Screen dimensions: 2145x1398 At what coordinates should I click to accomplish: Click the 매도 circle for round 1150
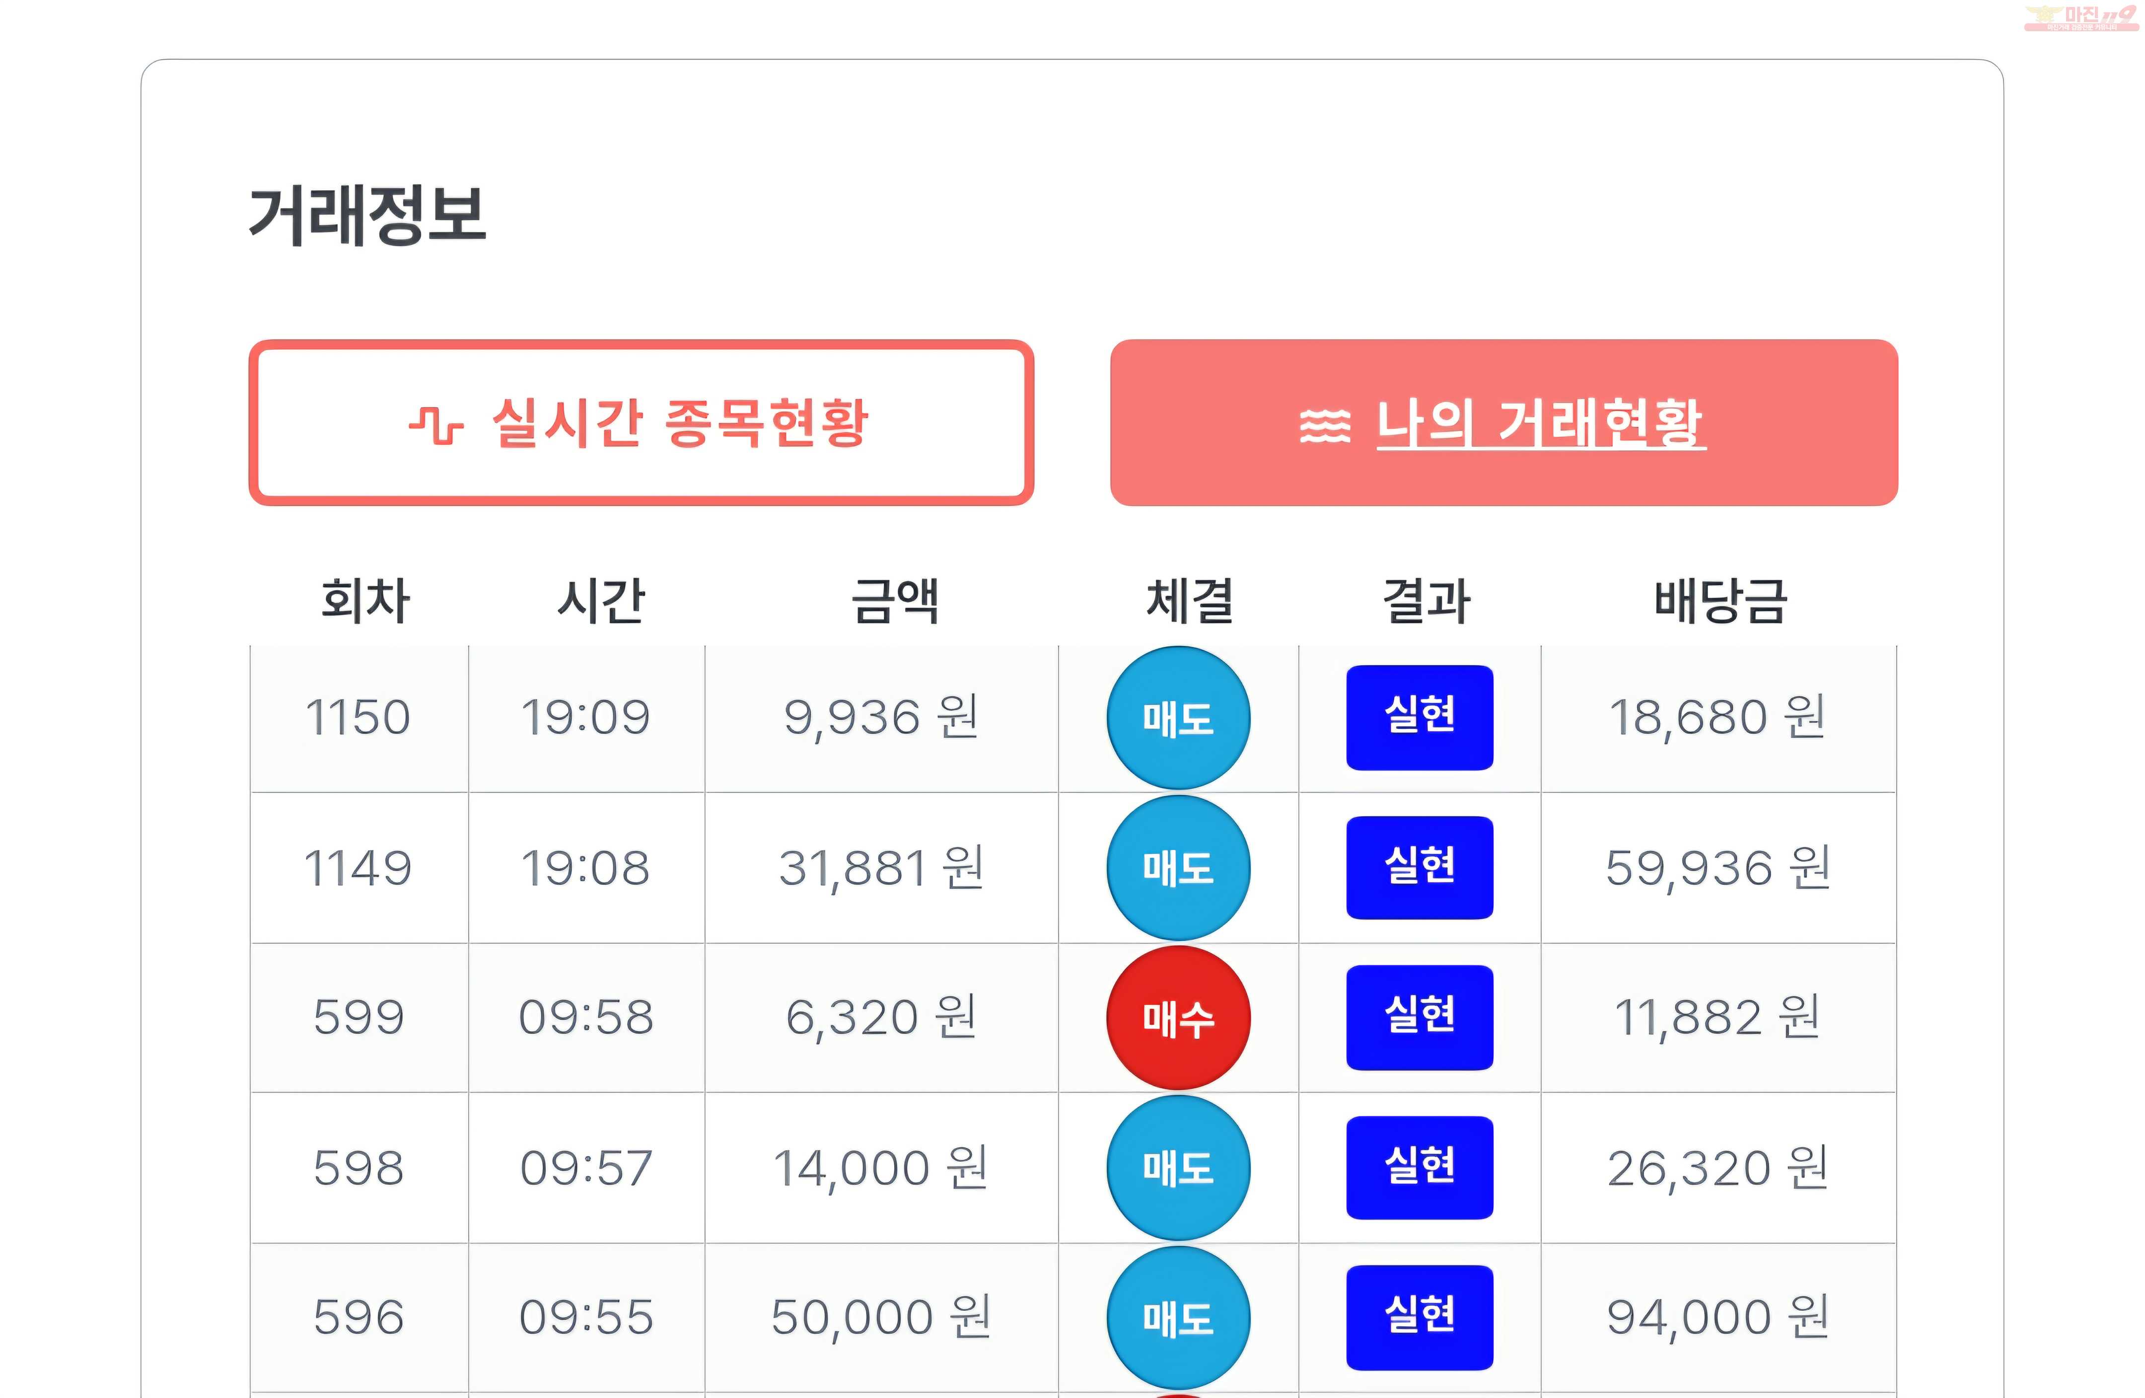point(1178,718)
